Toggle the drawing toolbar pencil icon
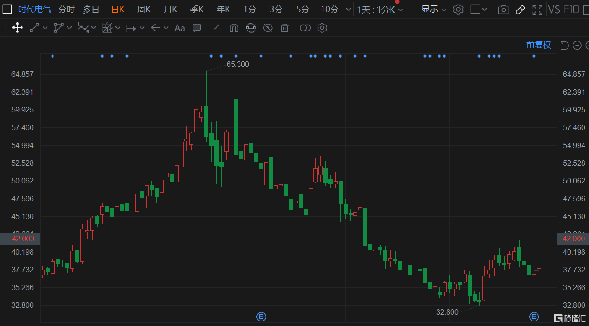Screen dimensions: 589x326 (x=520, y=10)
